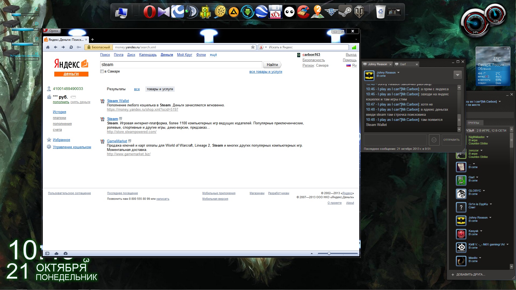Screen dimensions: 516x290
Task: Open the large arrow dropdown in chat window
Action: [457, 75]
